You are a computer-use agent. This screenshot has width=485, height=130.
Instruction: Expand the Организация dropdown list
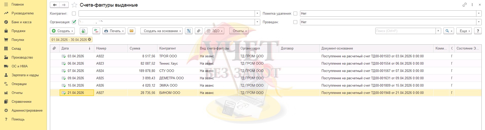coord(257,22)
